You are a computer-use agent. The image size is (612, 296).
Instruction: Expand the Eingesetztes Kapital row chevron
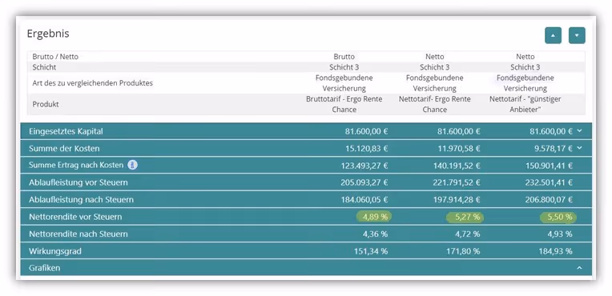tap(579, 131)
